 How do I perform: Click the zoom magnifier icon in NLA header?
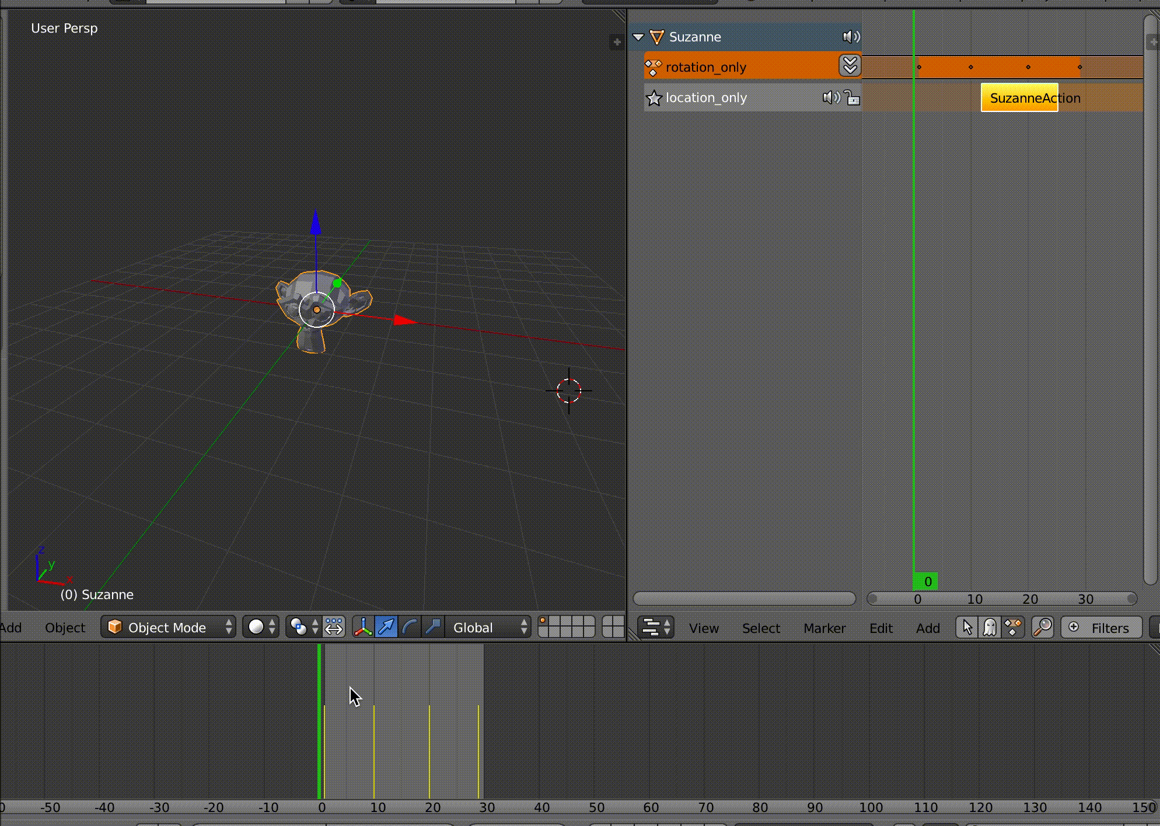click(x=1042, y=627)
